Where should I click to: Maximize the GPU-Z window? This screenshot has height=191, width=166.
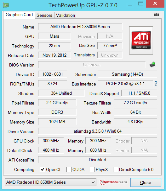140,4
